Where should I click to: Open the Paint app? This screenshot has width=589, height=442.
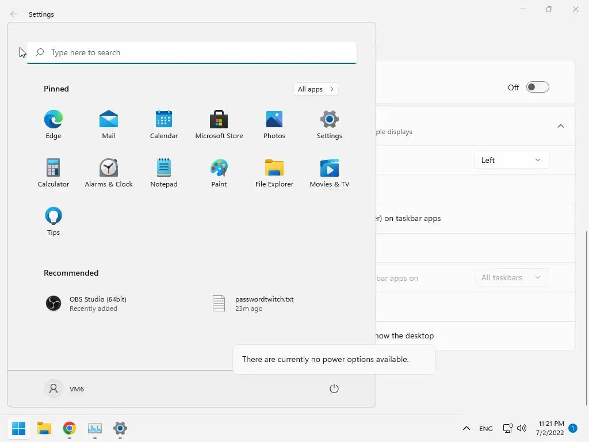pyautogui.click(x=219, y=173)
